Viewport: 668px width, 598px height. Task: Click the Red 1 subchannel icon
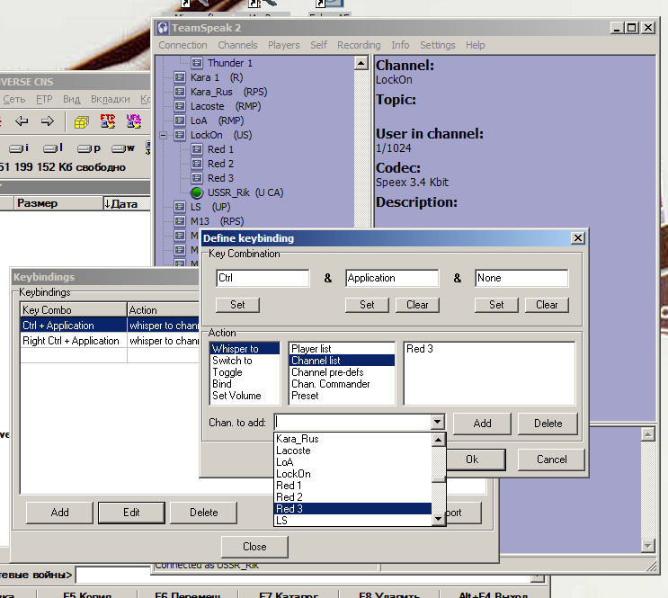(x=197, y=149)
